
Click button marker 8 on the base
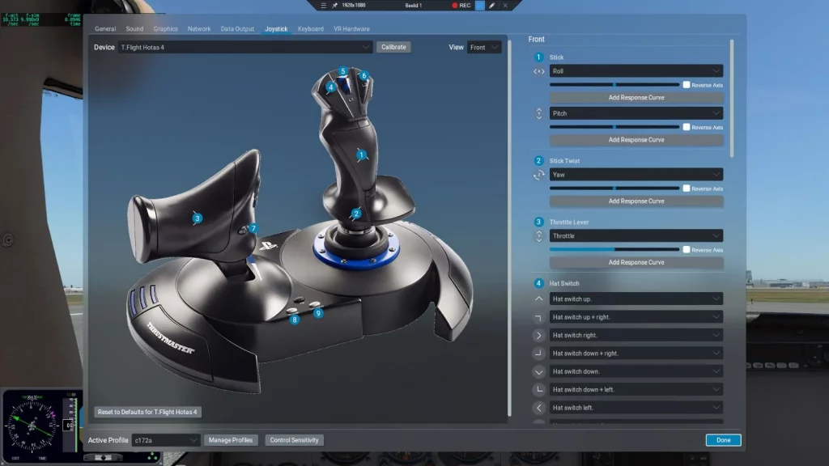click(295, 320)
